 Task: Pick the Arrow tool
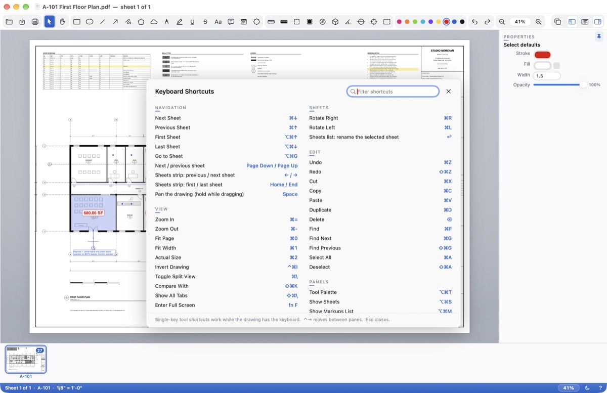pyautogui.click(x=115, y=22)
